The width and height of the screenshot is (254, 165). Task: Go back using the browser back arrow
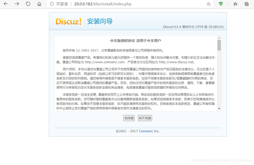[6, 4]
